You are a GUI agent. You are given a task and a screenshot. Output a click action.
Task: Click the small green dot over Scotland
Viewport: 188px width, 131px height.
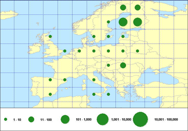click(50, 36)
